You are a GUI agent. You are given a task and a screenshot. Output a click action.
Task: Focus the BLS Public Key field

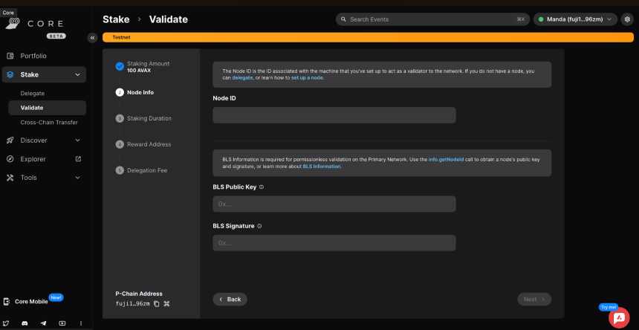point(334,204)
